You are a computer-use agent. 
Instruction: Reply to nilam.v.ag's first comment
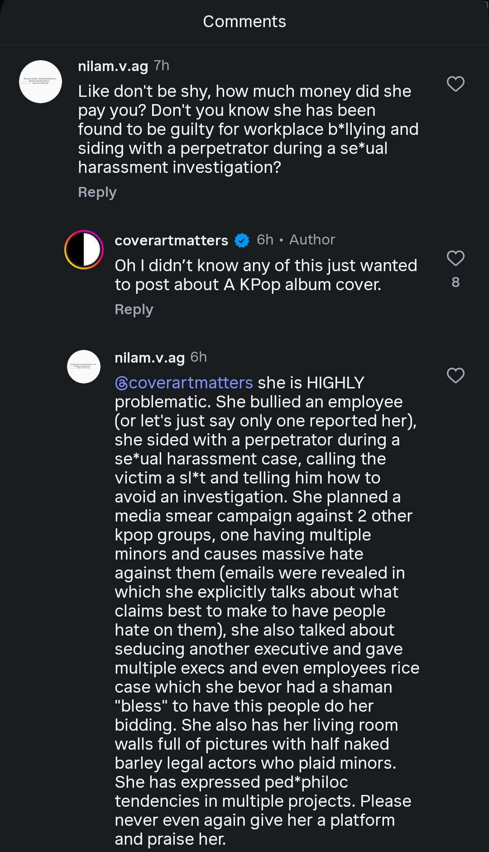point(97,192)
